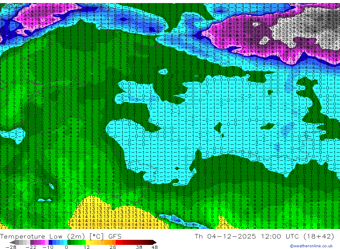Screen dimensions: 340x249
Task: Click the -22 legend label
Action: tap(31, 247)
